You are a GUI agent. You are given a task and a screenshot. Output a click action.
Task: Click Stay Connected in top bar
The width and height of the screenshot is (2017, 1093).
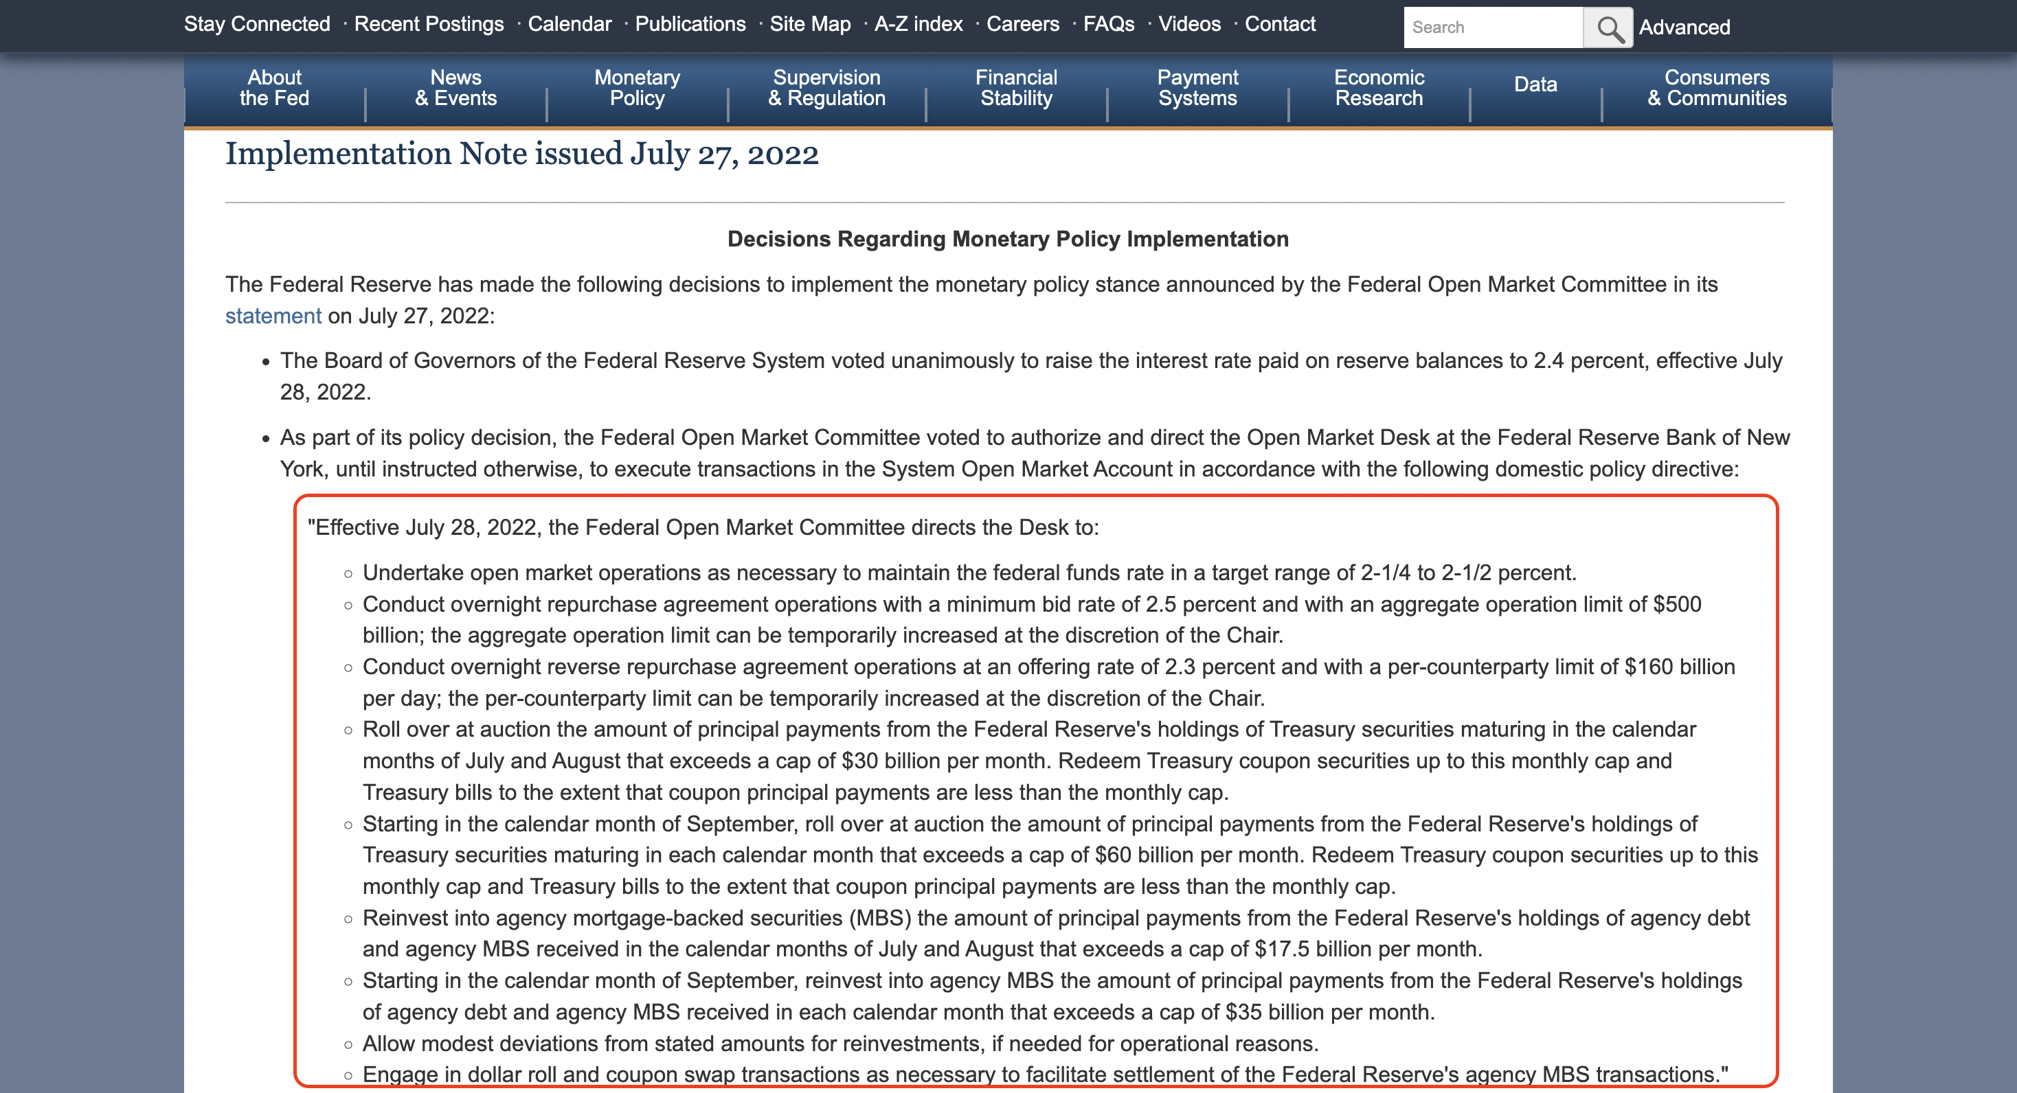click(257, 24)
